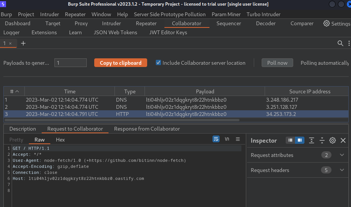The width and height of the screenshot is (351, 207).
Task: Add a new Collaborator tab with plus icon
Action: click(23, 43)
